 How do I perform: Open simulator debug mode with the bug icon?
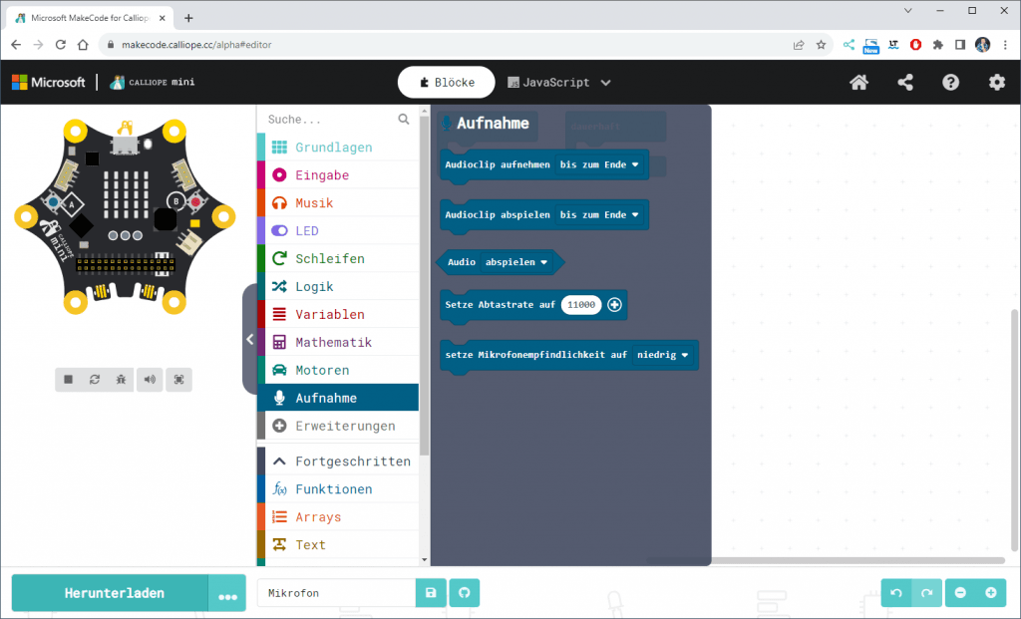pos(122,380)
